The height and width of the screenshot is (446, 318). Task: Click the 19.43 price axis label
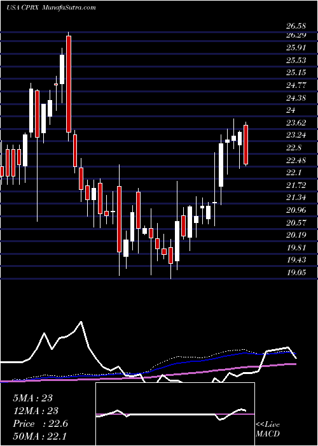tap(296, 260)
